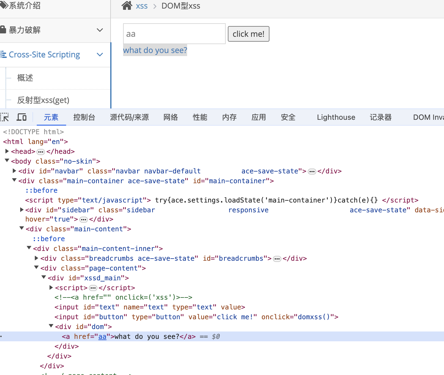Image resolution: width=444 pixels, height=375 pixels.
Task: Follow the 'what do you see?' link
Action: [x=155, y=50]
